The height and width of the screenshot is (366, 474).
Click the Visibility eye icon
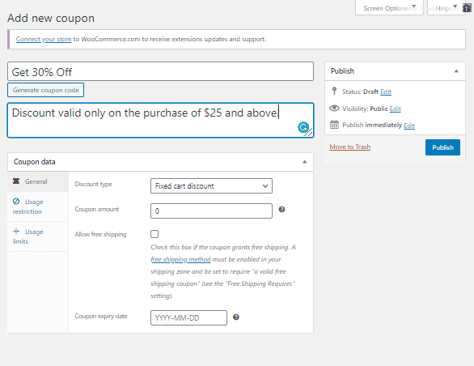pos(334,108)
